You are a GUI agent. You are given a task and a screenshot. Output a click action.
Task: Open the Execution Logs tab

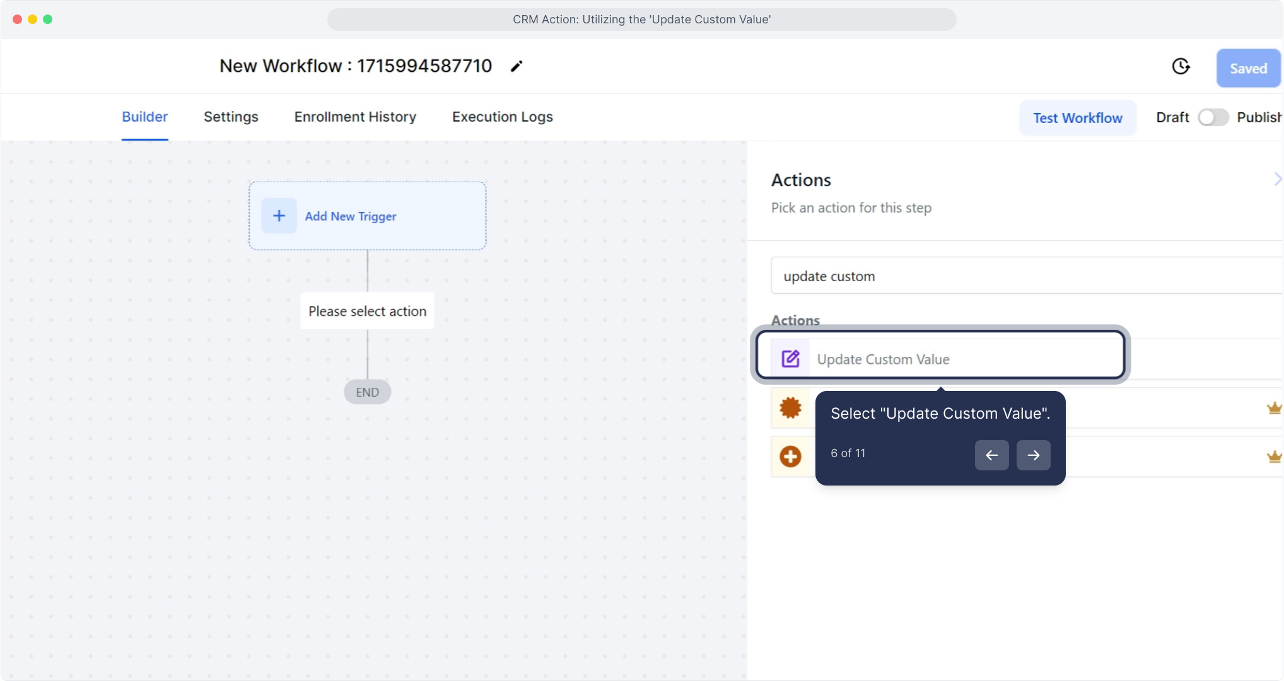[502, 117]
